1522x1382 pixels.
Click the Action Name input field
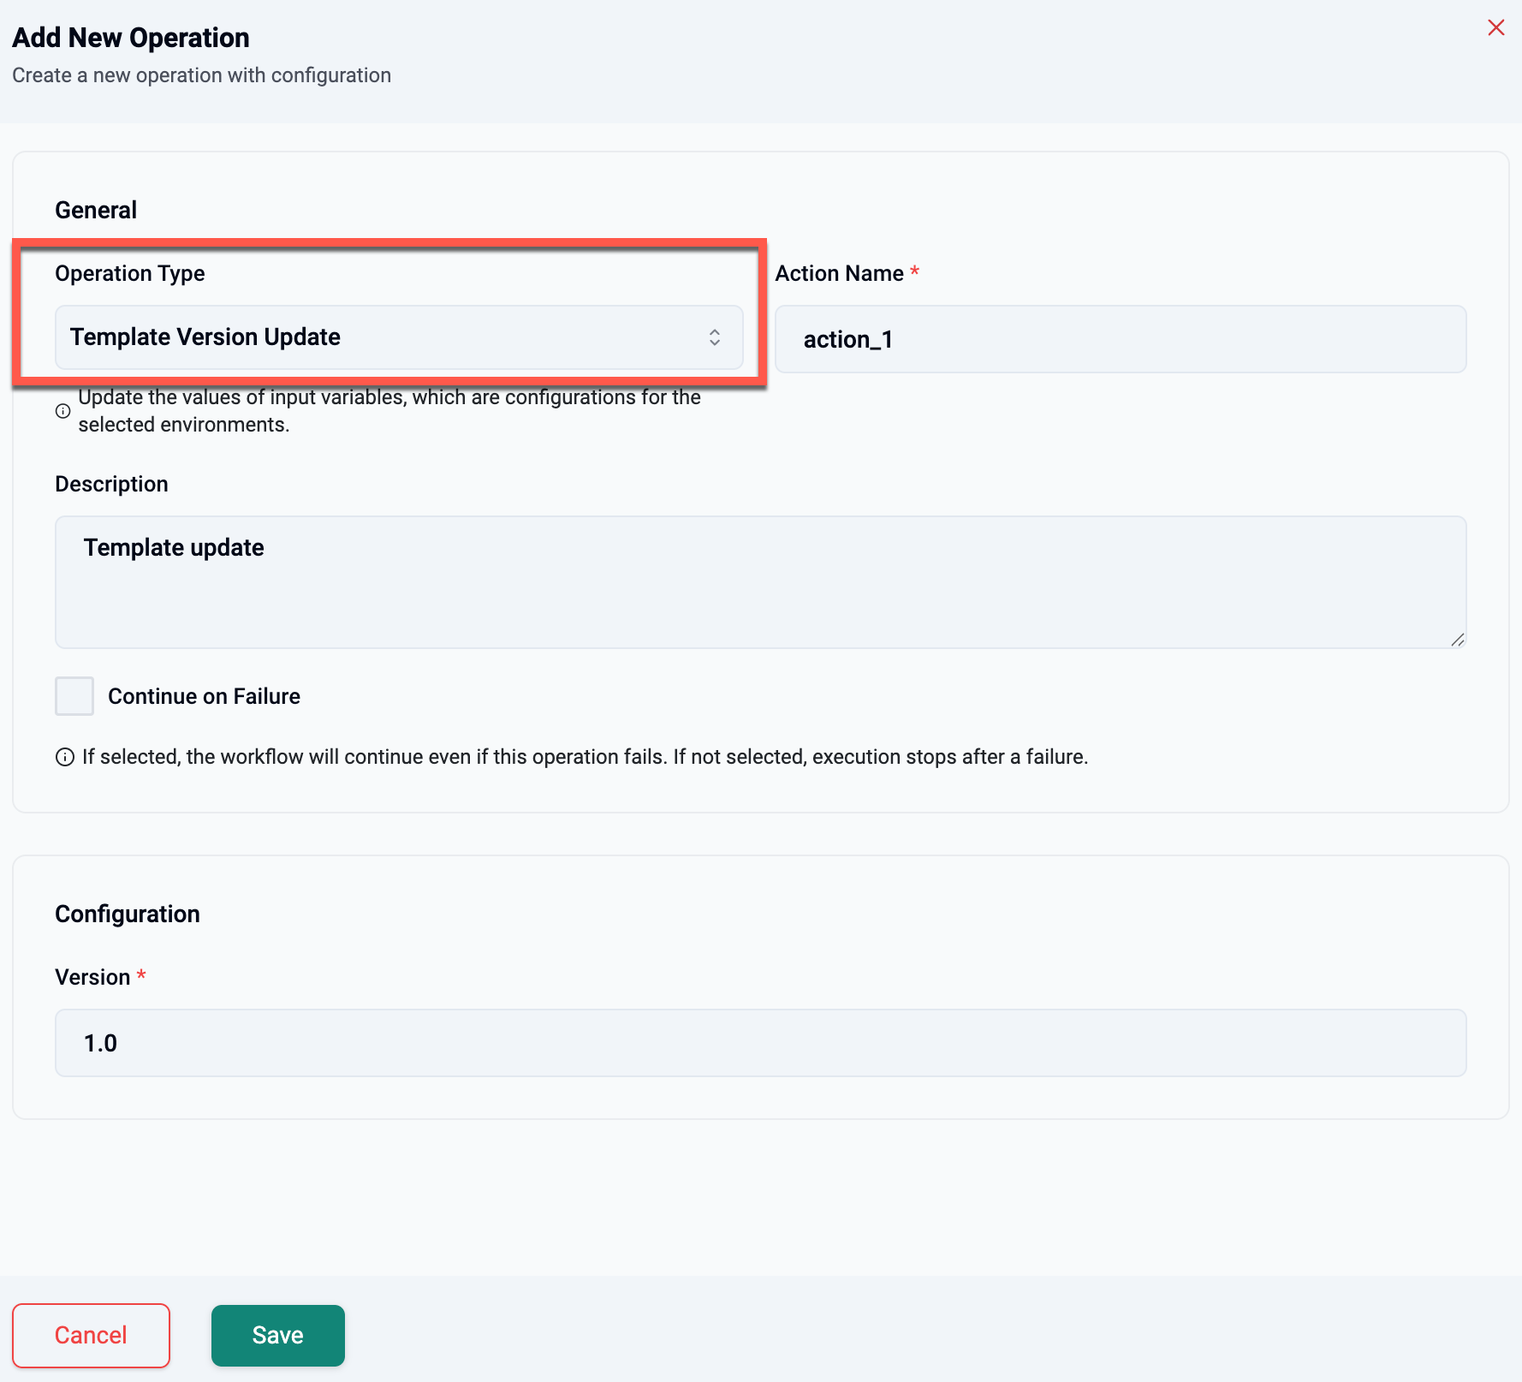(1120, 340)
